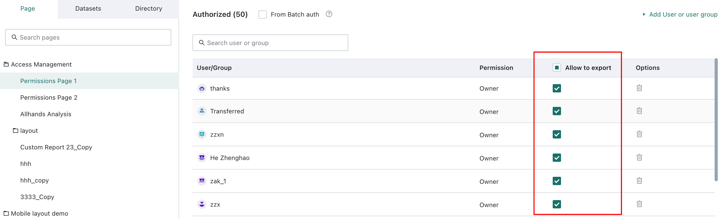Click Owner permission for zzx
Viewport: 725px width, 219px height.
[489, 205]
